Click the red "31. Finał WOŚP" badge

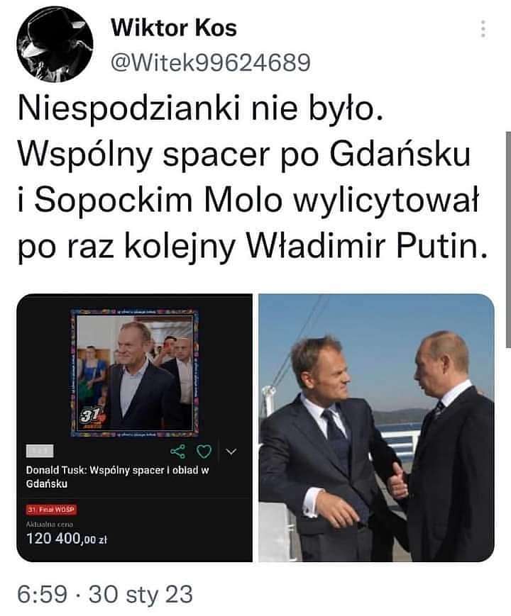(x=52, y=510)
